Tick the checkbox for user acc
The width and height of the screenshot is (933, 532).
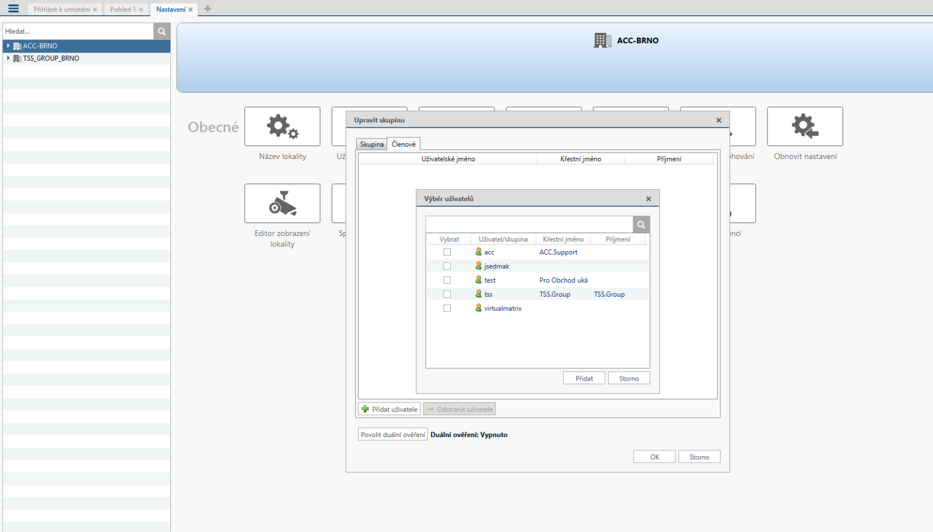pos(447,252)
